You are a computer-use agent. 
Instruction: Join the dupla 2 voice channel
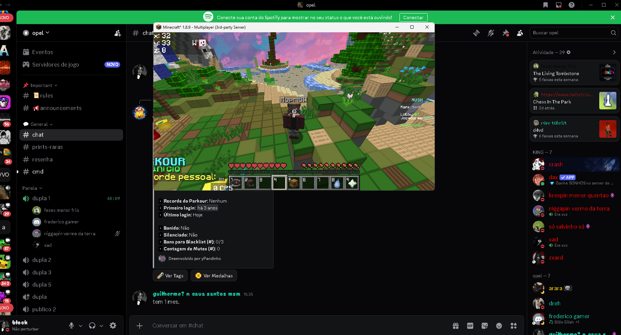(71, 260)
